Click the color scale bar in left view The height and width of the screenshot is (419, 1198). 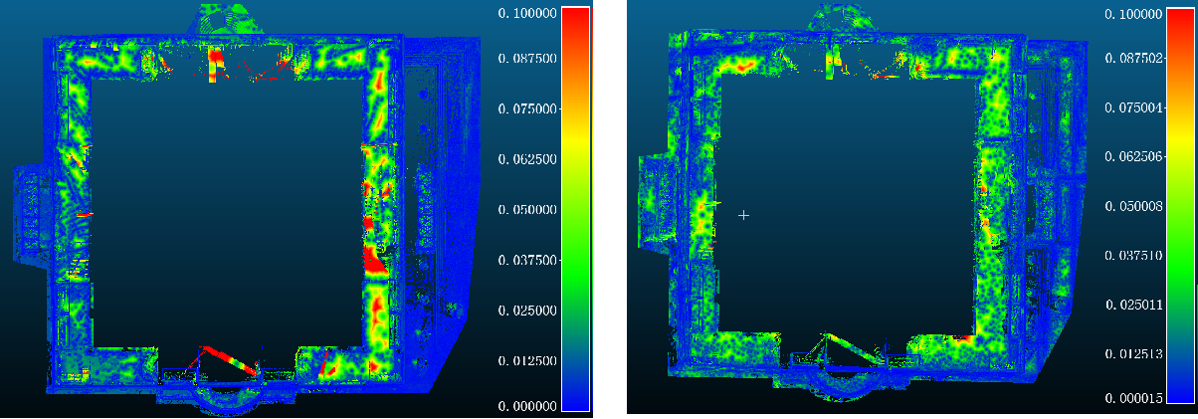tap(576, 209)
